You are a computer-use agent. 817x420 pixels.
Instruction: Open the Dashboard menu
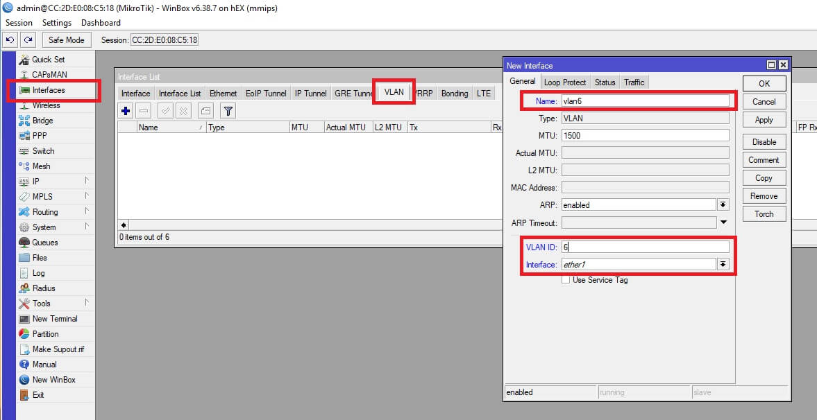coord(101,23)
